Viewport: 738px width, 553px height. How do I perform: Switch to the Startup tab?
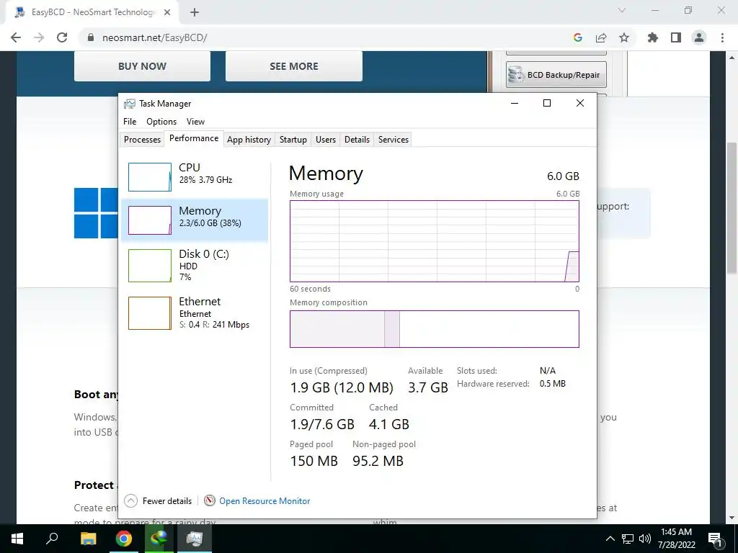point(293,139)
